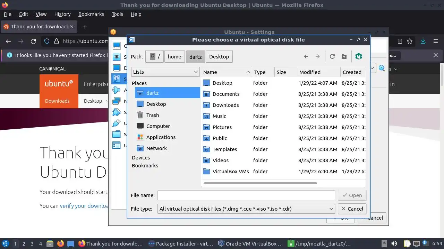Click the Firefox tracking protection shield icon

point(47,41)
